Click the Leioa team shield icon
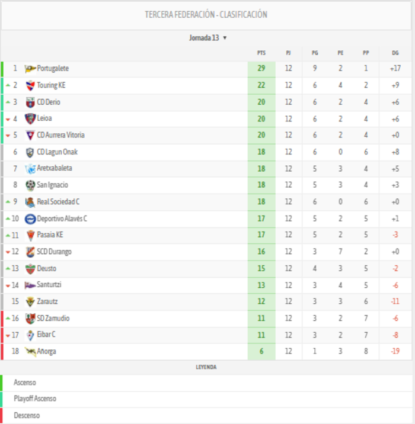Viewport: 415px width, 424px height. (x=30, y=118)
